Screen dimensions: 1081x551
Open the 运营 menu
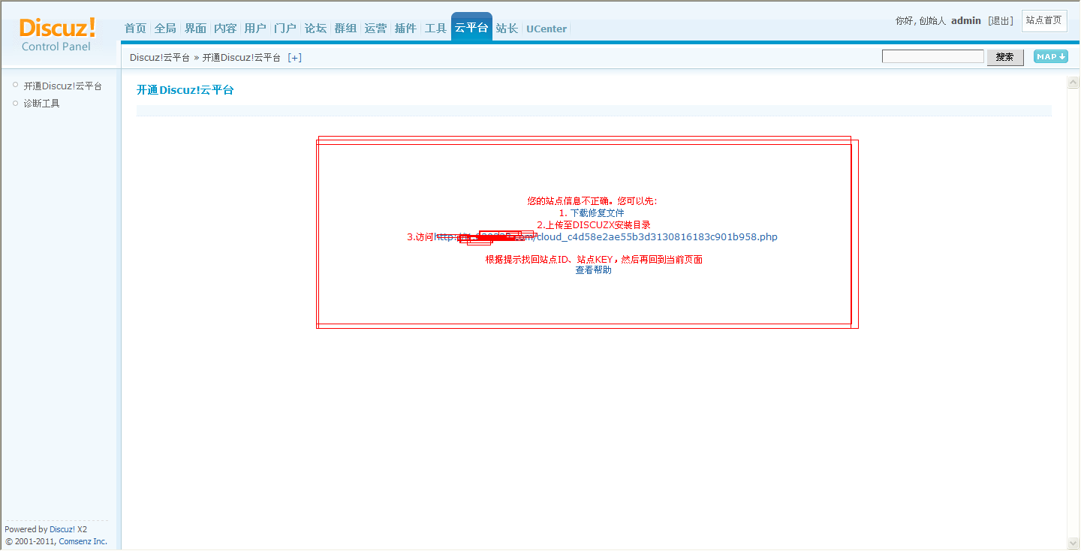(375, 29)
